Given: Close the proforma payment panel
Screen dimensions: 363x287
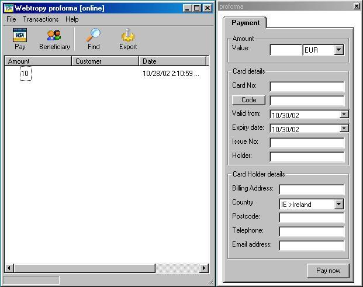Looking at the screenshot, I should pyautogui.click(x=357, y=6).
